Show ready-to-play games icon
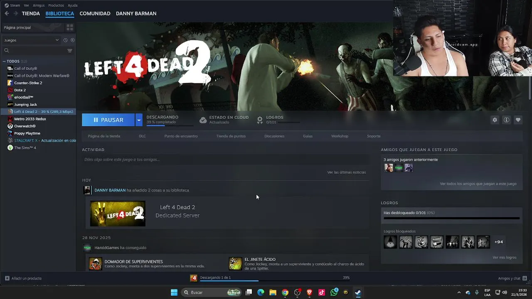The width and height of the screenshot is (532, 299). coord(72,40)
